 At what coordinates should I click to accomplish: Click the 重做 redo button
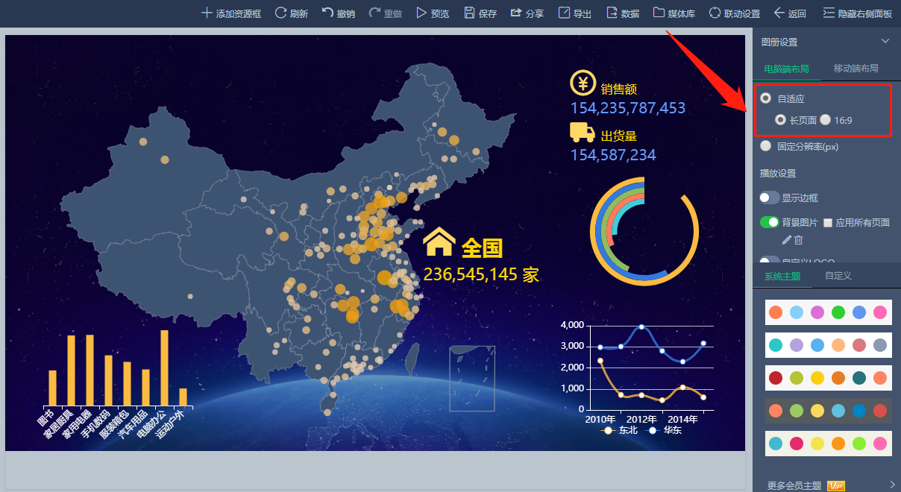click(x=385, y=13)
